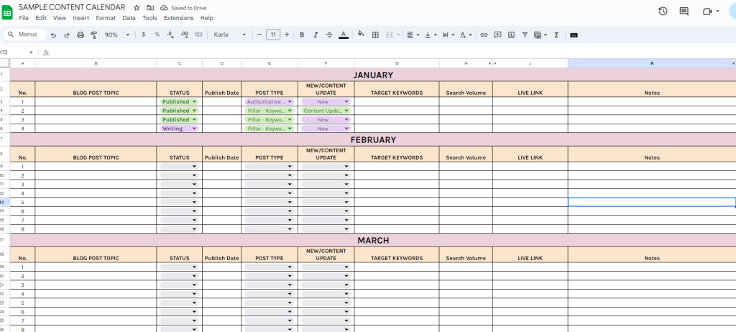This screenshot has width=736, height=332.
Task: Open the name box dropdown
Action: pyautogui.click(x=31, y=52)
